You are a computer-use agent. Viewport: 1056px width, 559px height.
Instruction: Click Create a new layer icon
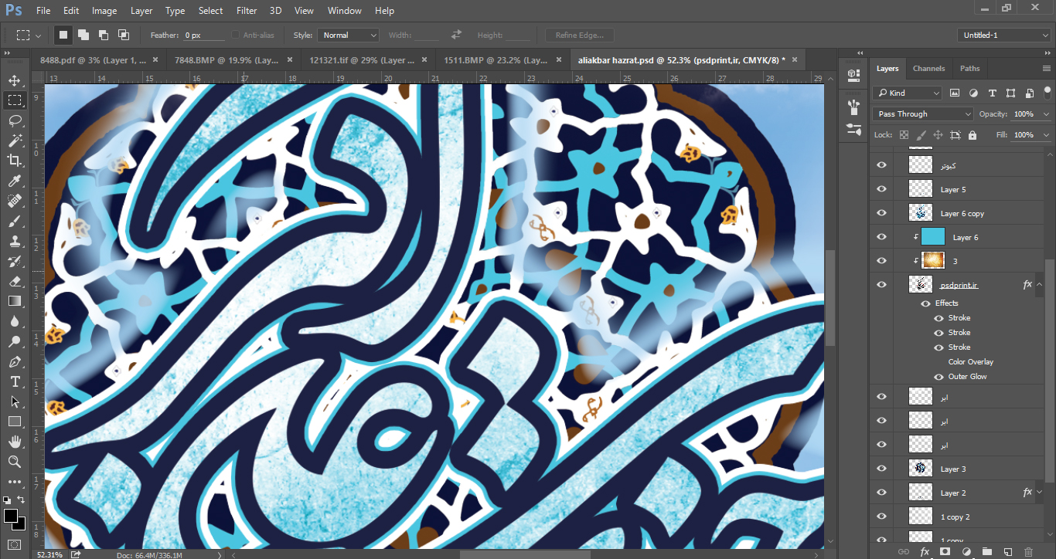tap(1007, 551)
